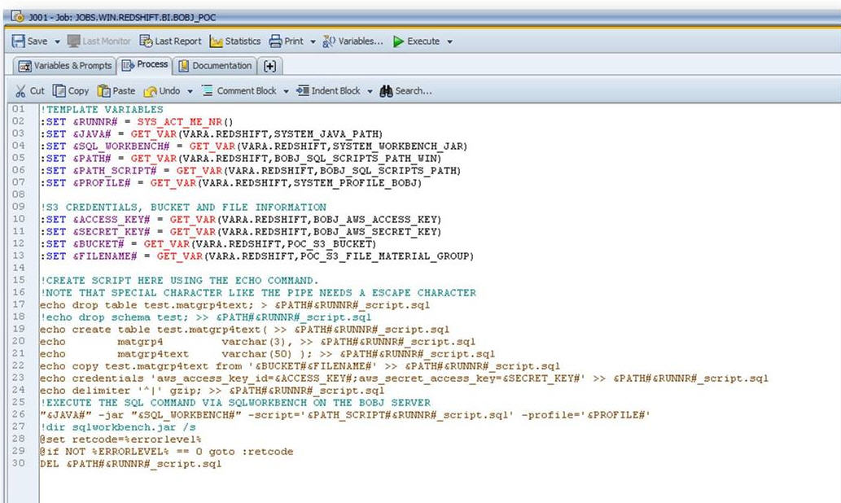Image resolution: width=841 pixels, height=503 pixels.
Task: Click '!dir sqlworkbench.jar /s' line
Action: click(x=118, y=428)
